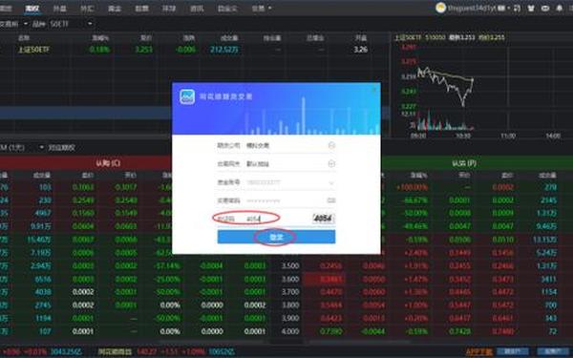Click the 212.52万 volume cell
573x358 pixels.
coord(224,50)
